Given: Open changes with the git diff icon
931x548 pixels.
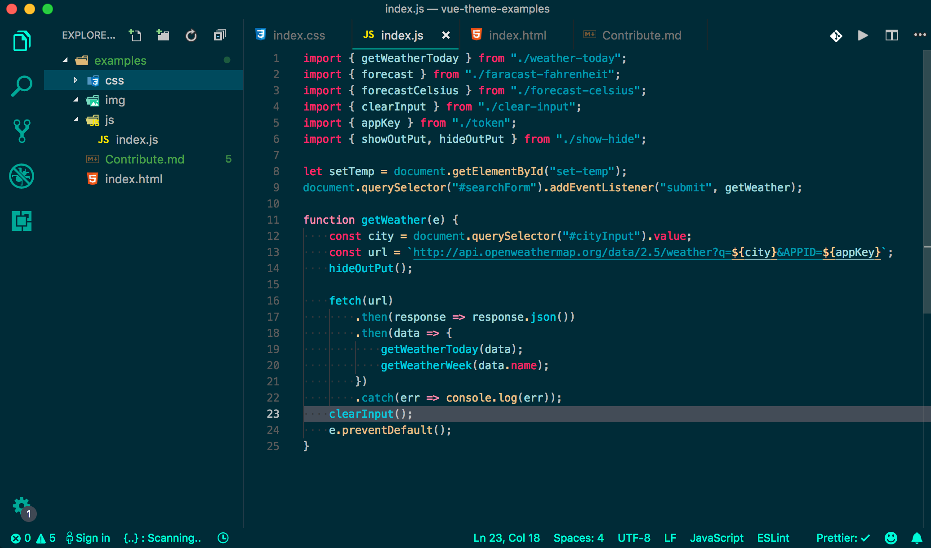Looking at the screenshot, I should click(x=835, y=36).
